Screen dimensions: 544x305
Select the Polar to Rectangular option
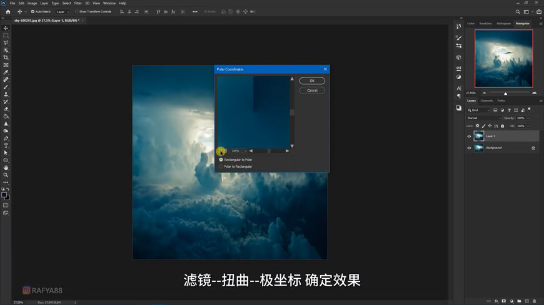221,167
